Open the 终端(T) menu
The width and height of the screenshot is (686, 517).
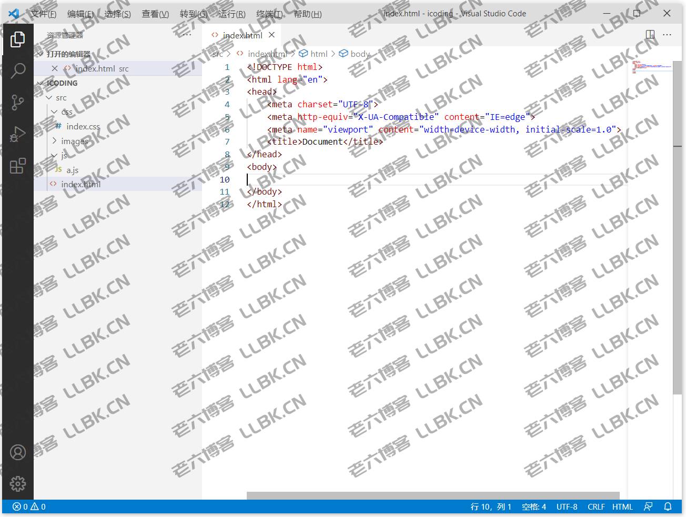[x=269, y=14]
